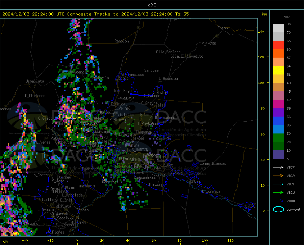Click the 'L_Dormida' map label

[211, 191]
